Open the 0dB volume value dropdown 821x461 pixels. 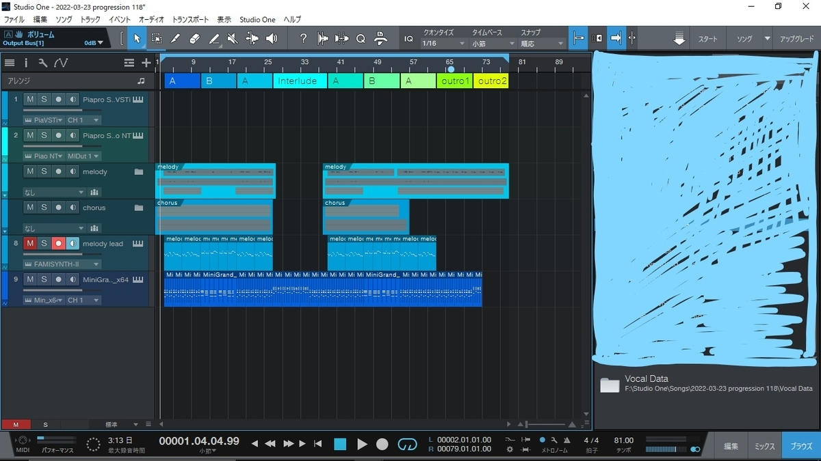click(x=94, y=43)
